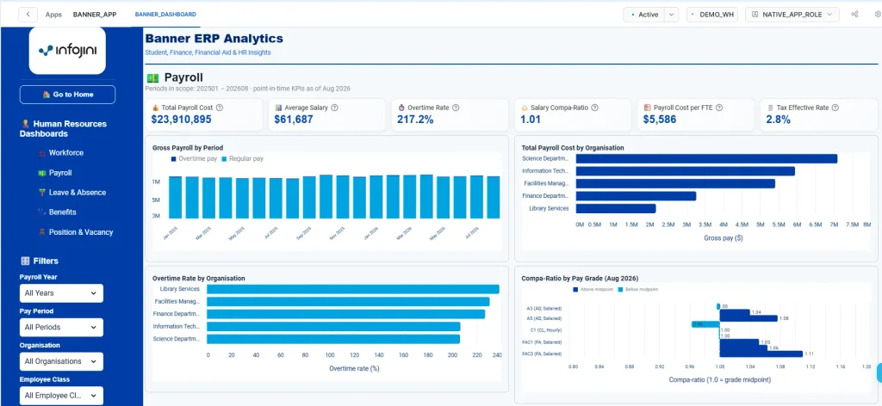The image size is (882, 406).
Task: Click Library Services bar in Overtime Rate chart
Action: pos(352,289)
